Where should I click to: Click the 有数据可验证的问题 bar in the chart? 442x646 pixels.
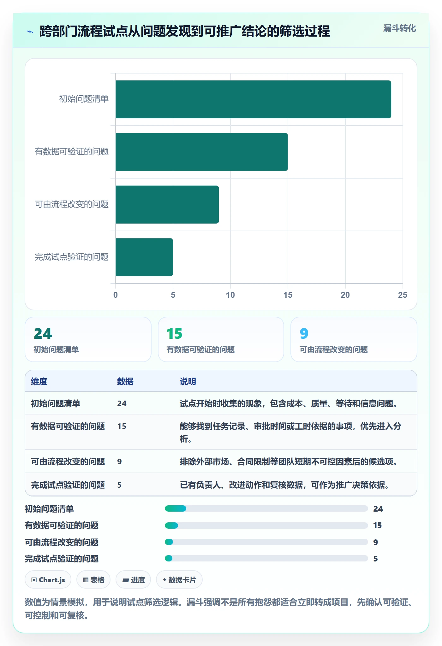tap(202, 152)
